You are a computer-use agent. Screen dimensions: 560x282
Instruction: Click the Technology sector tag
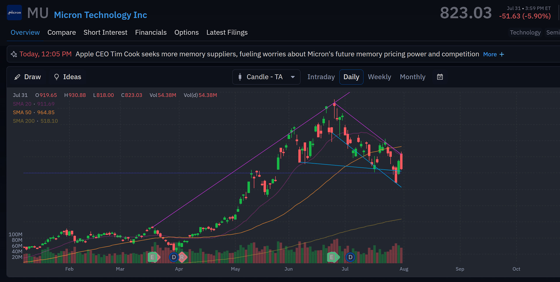pos(525,32)
